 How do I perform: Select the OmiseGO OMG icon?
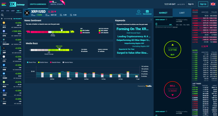(x=4, y=90)
